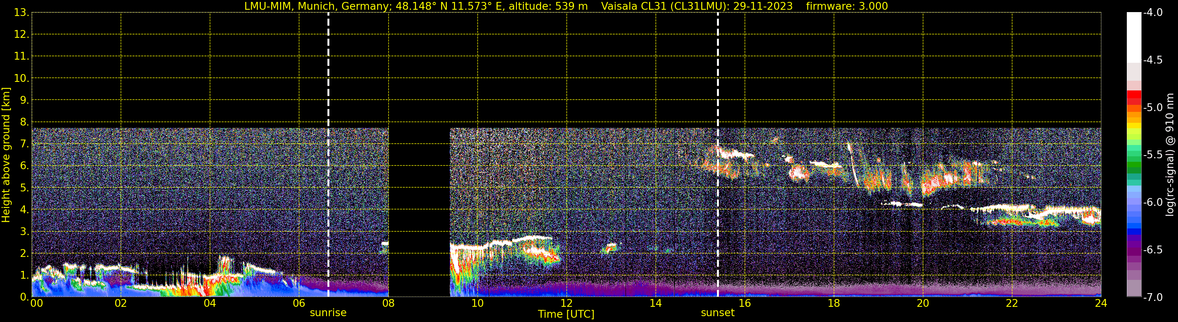Click the 'sunrise' label below the time axis

(x=328, y=312)
